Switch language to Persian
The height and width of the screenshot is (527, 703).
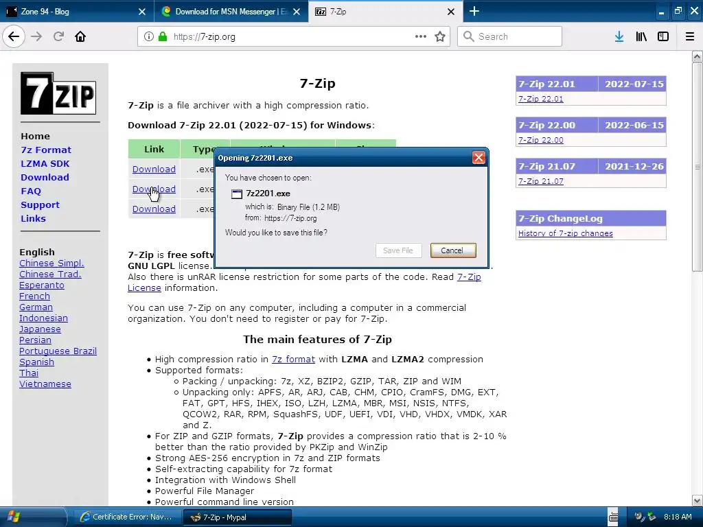[x=35, y=340]
